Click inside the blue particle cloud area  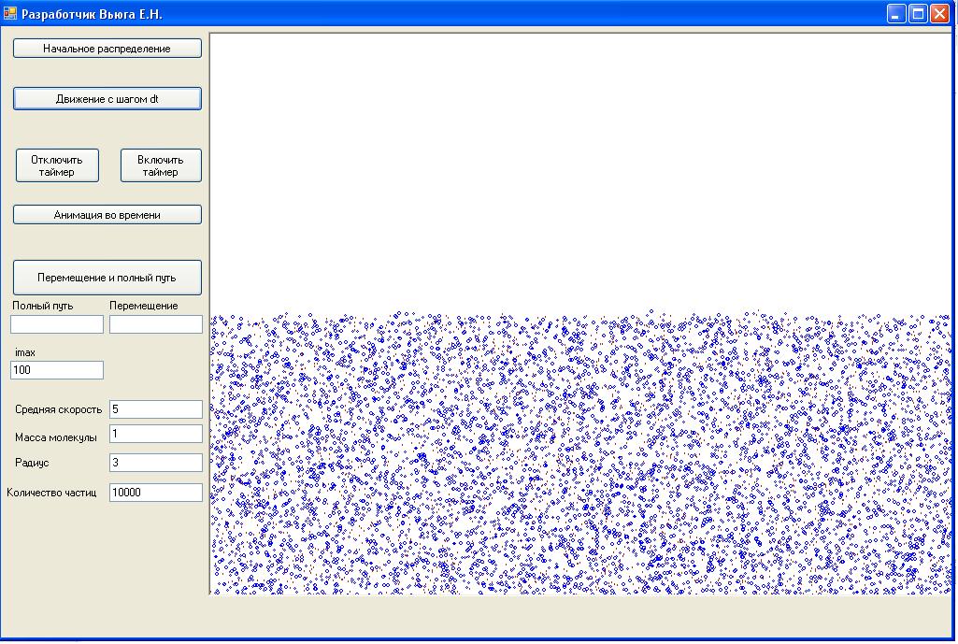coord(579,453)
